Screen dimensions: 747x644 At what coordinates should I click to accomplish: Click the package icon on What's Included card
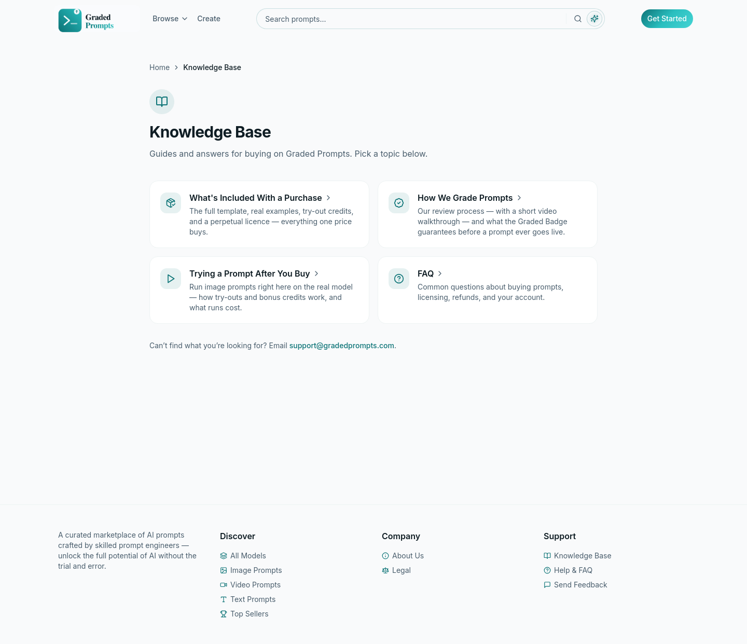[171, 203]
